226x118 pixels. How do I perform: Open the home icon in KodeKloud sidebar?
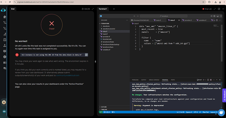pos(5,17)
